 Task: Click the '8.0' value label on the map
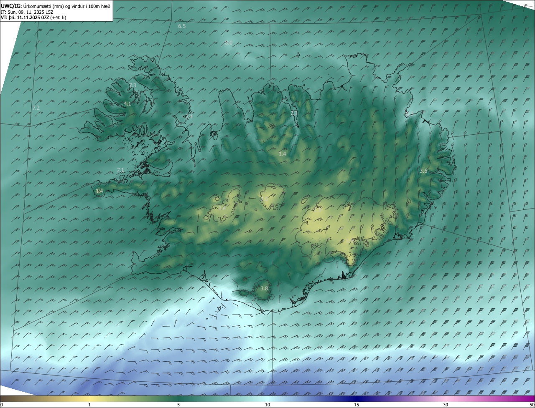229,43
